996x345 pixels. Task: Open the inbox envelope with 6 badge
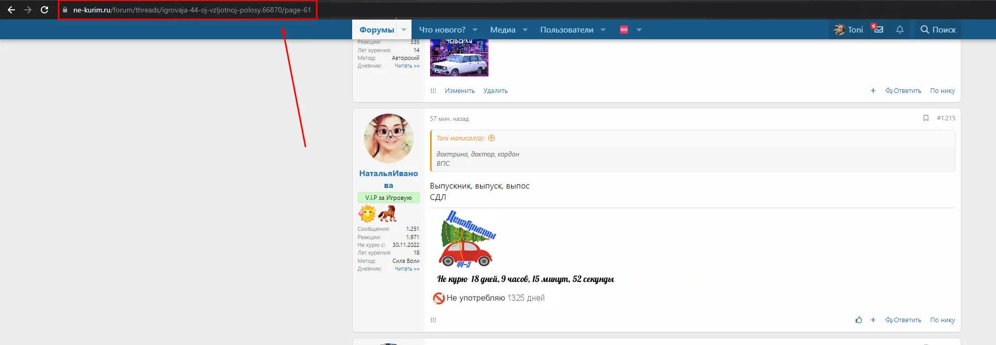(878, 29)
